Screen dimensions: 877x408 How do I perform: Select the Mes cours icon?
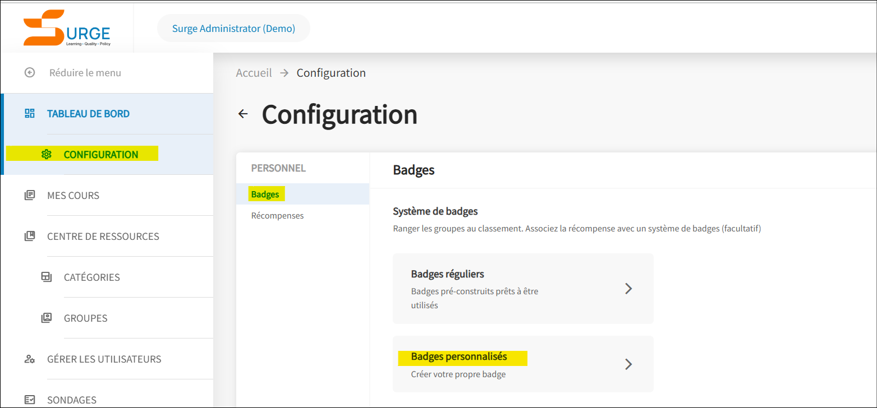point(29,194)
